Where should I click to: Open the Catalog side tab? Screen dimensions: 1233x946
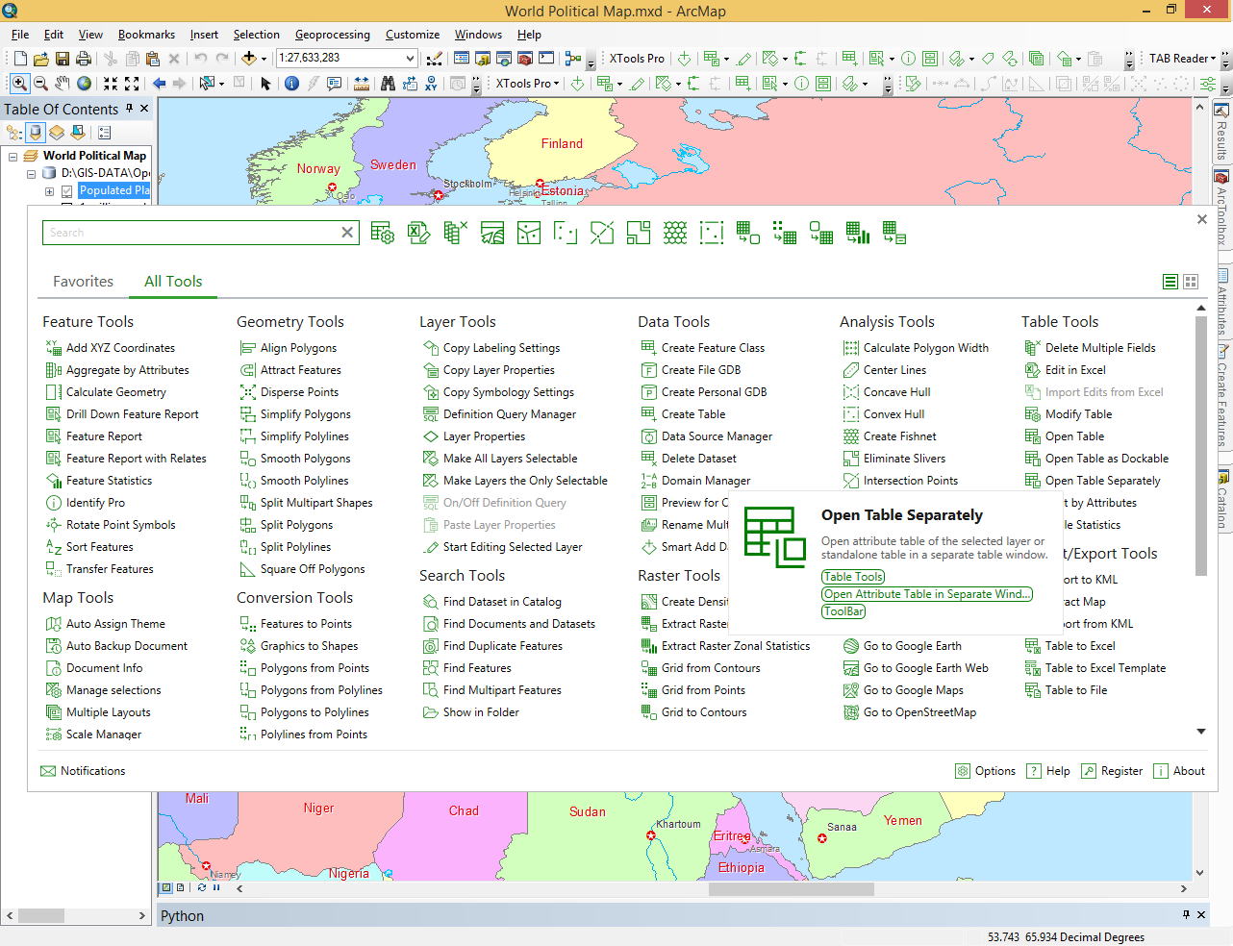[1222, 501]
